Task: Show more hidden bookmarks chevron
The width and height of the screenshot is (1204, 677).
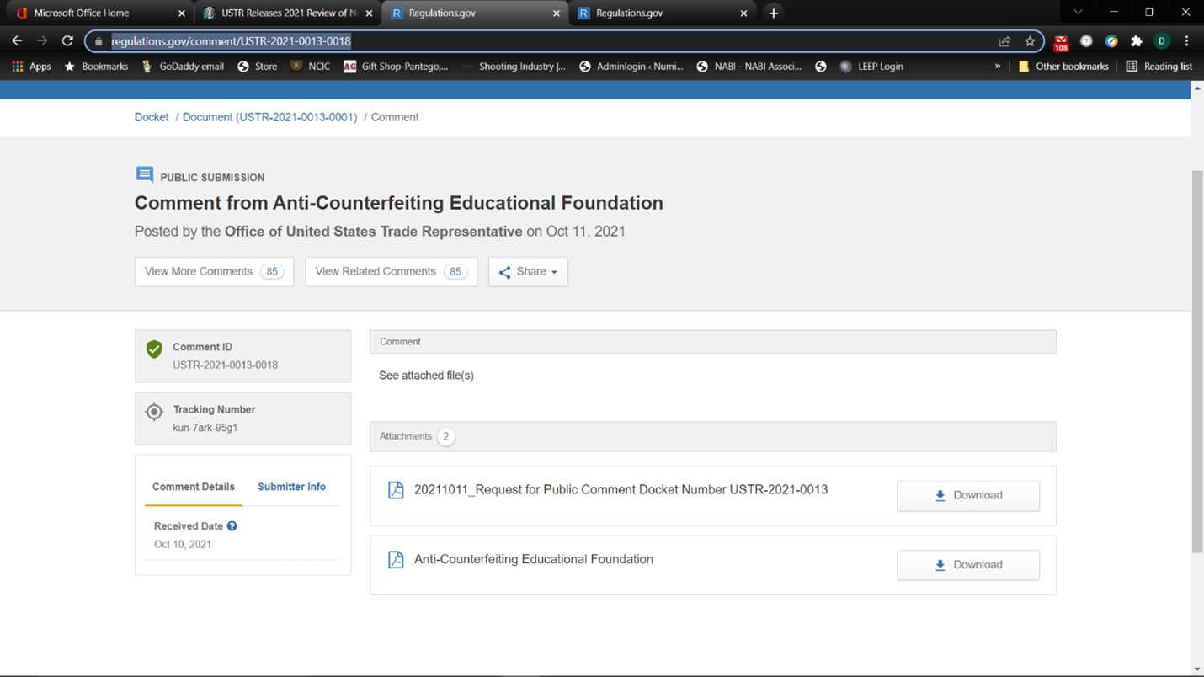Action: [998, 67]
